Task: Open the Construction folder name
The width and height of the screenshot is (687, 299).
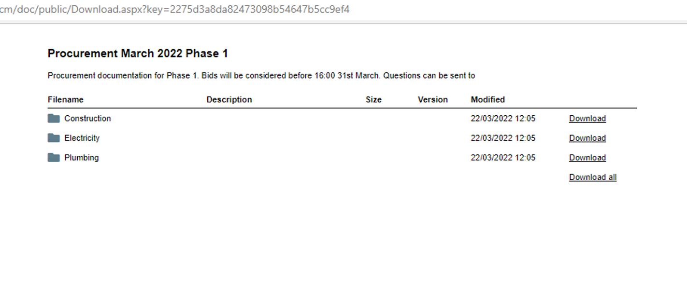Action: (87, 118)
